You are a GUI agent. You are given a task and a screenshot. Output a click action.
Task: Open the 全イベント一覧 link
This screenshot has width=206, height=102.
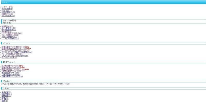9,58
